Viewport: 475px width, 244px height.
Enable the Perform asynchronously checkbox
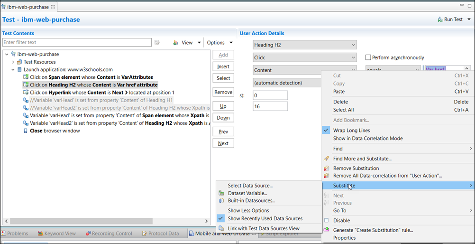[x=368, y=58]
